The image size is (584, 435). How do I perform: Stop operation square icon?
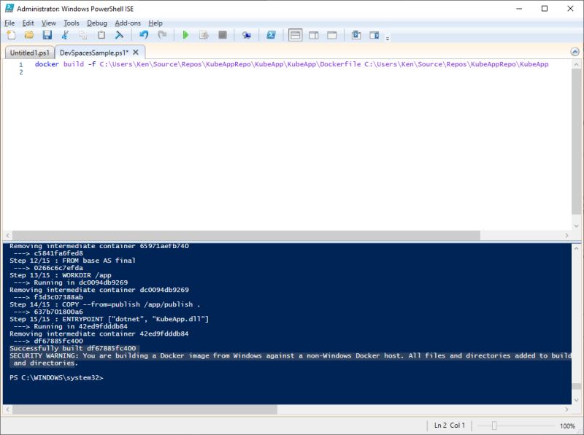click(x=223, y=35)
